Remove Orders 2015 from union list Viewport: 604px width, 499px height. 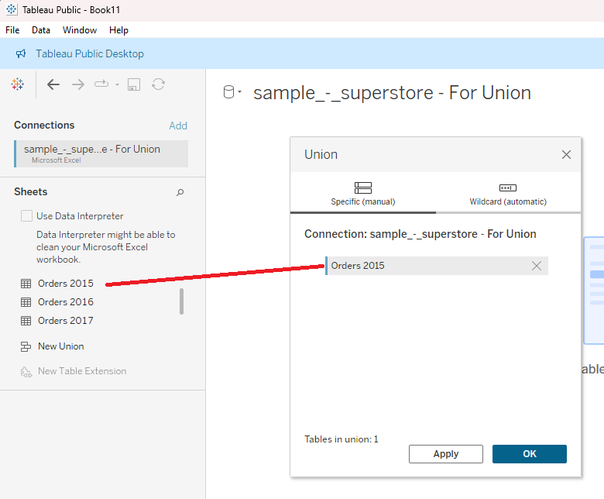pos(537,266)
